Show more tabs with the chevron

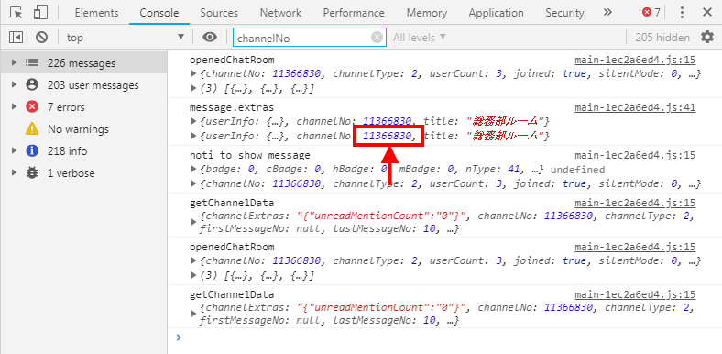(x=607, y=13)
